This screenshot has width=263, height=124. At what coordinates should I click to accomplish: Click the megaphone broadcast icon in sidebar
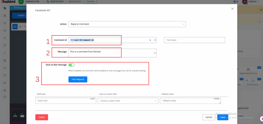[x=5, y=83]
